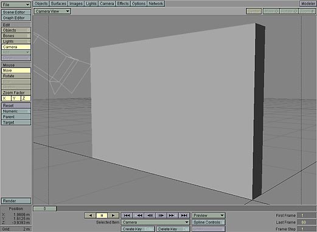
Task: Open the Surfaces tab
Action: [x=58, y=4]
